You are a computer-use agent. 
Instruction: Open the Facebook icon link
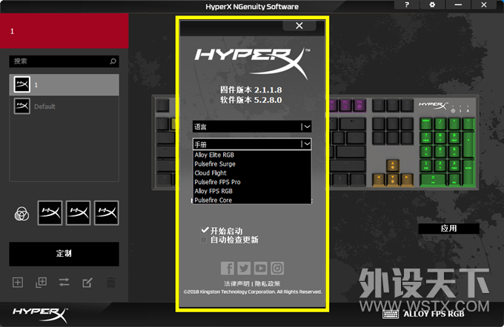pyautogui.click(x=228, y=269)
